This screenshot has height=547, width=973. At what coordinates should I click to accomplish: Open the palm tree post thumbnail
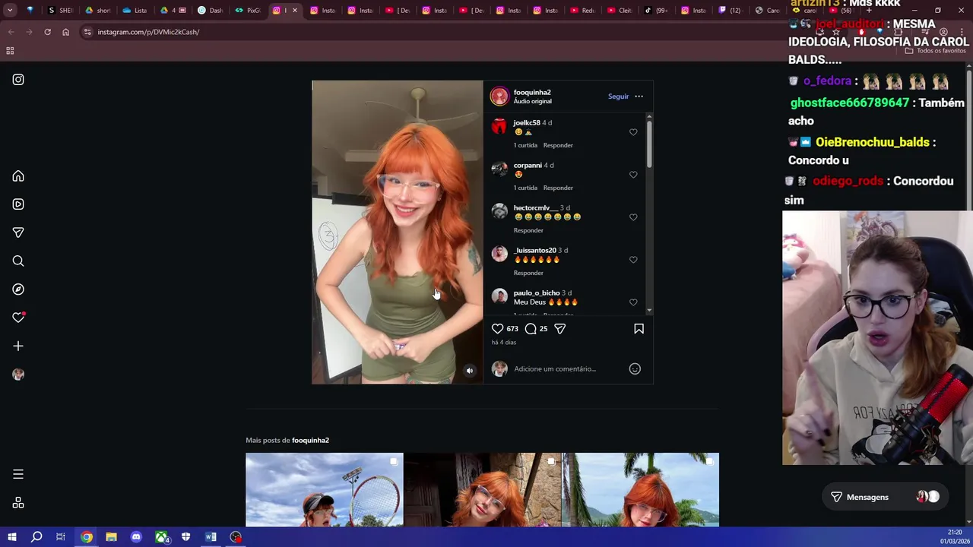640,490
